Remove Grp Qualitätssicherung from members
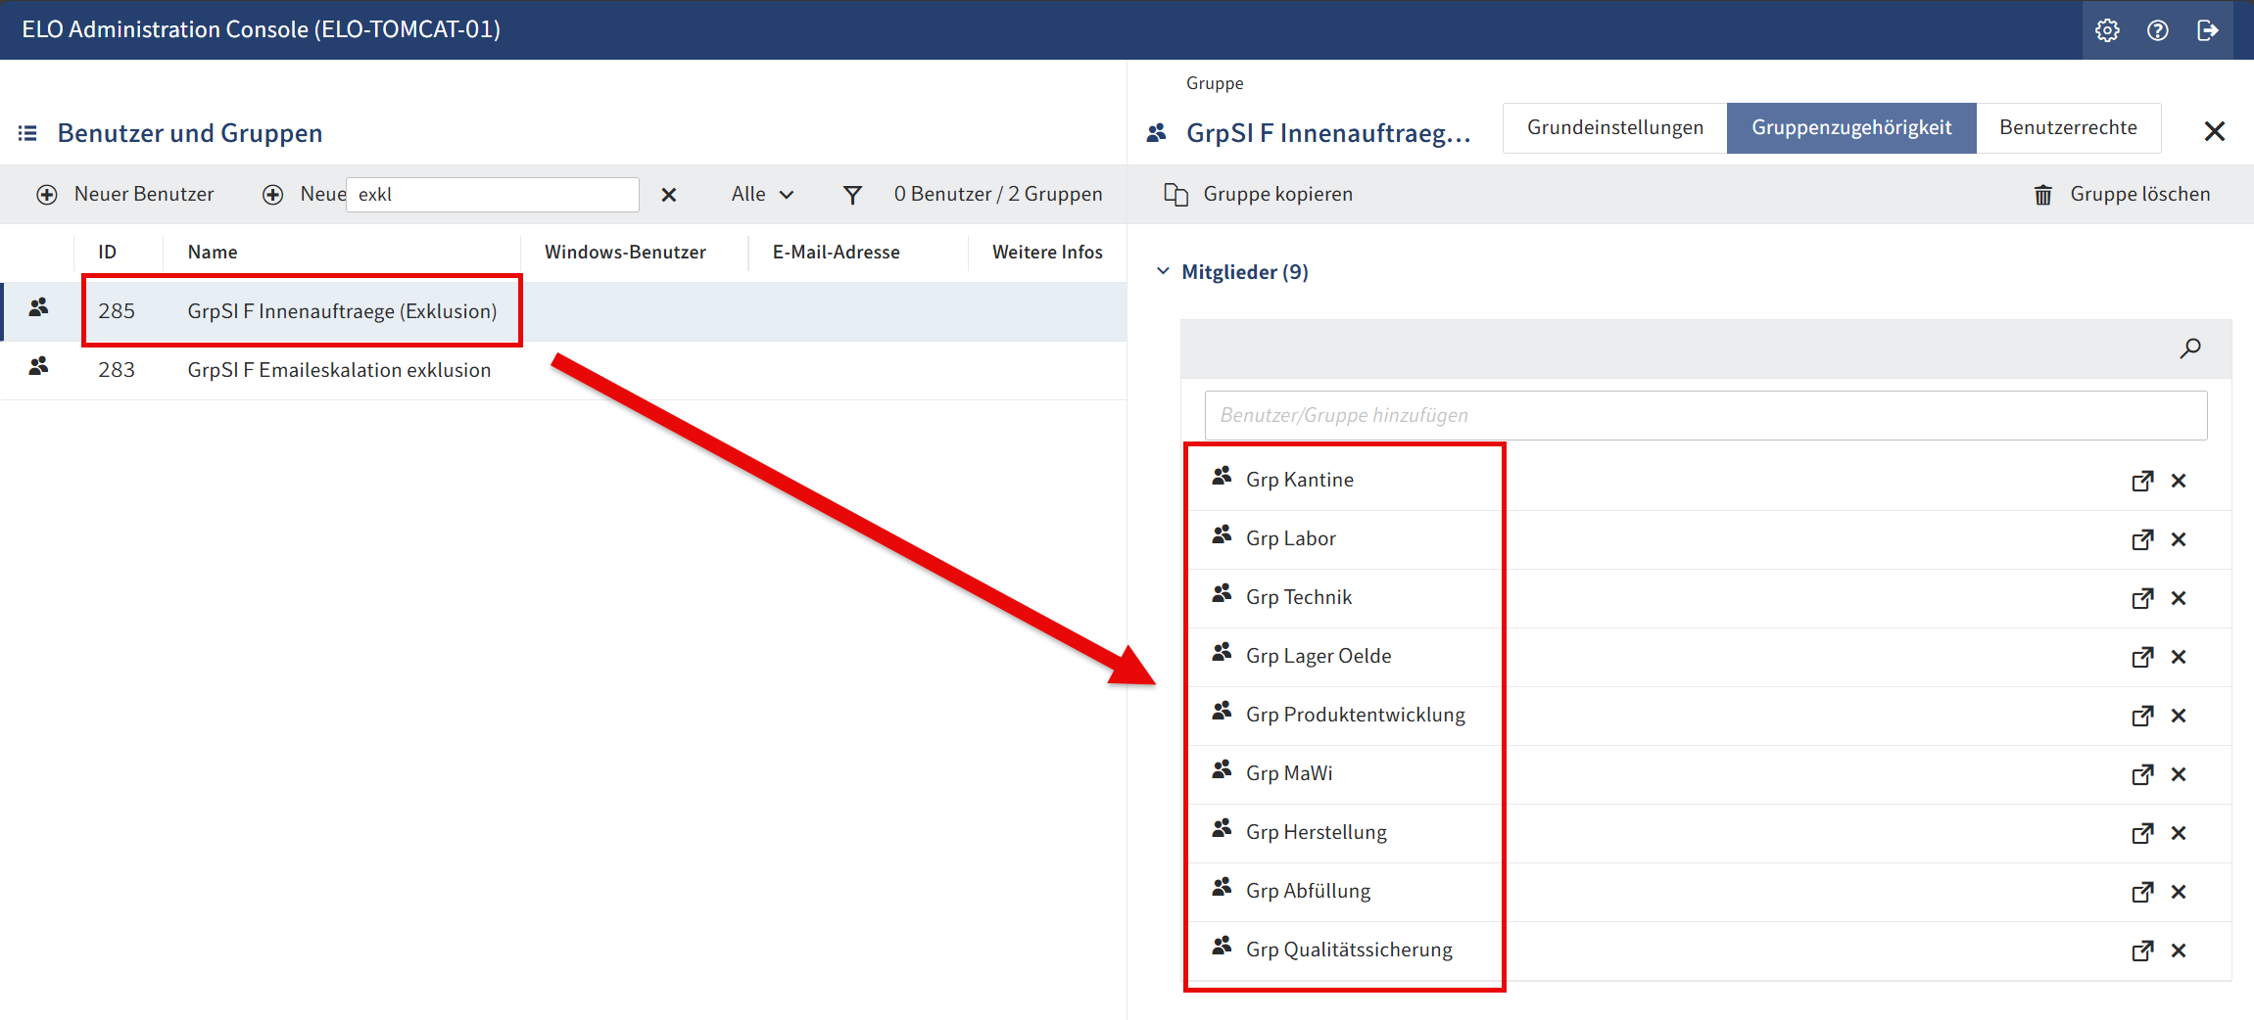 tap(2179, 950)
